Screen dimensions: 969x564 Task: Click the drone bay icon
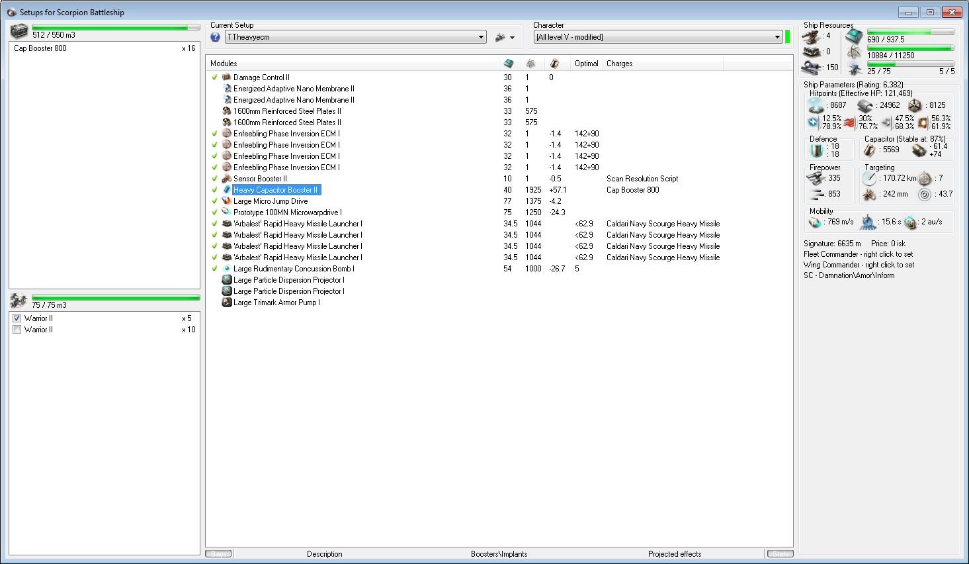click(x=18, y=301)
